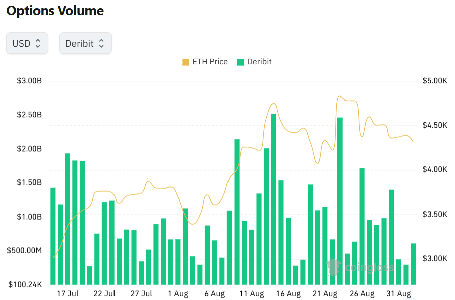This screenshot has width=455, height=300.
Task: Click the 6 Aug date label
Action: [x=215, y=294]
